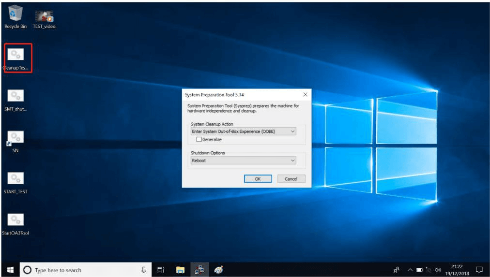The width and height of the screenshot is (490, 277).
Task: Expand the System Cleanup Action dropdown
Action: pyautogui.click(x=244, y=131)
